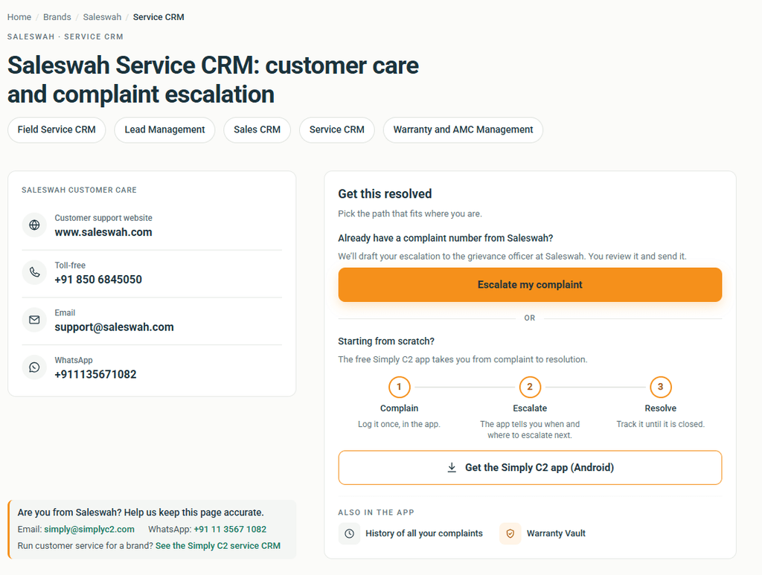Open the www.saleswah.com website link
This screenshot has height=575, width=762.
point(103,232)
